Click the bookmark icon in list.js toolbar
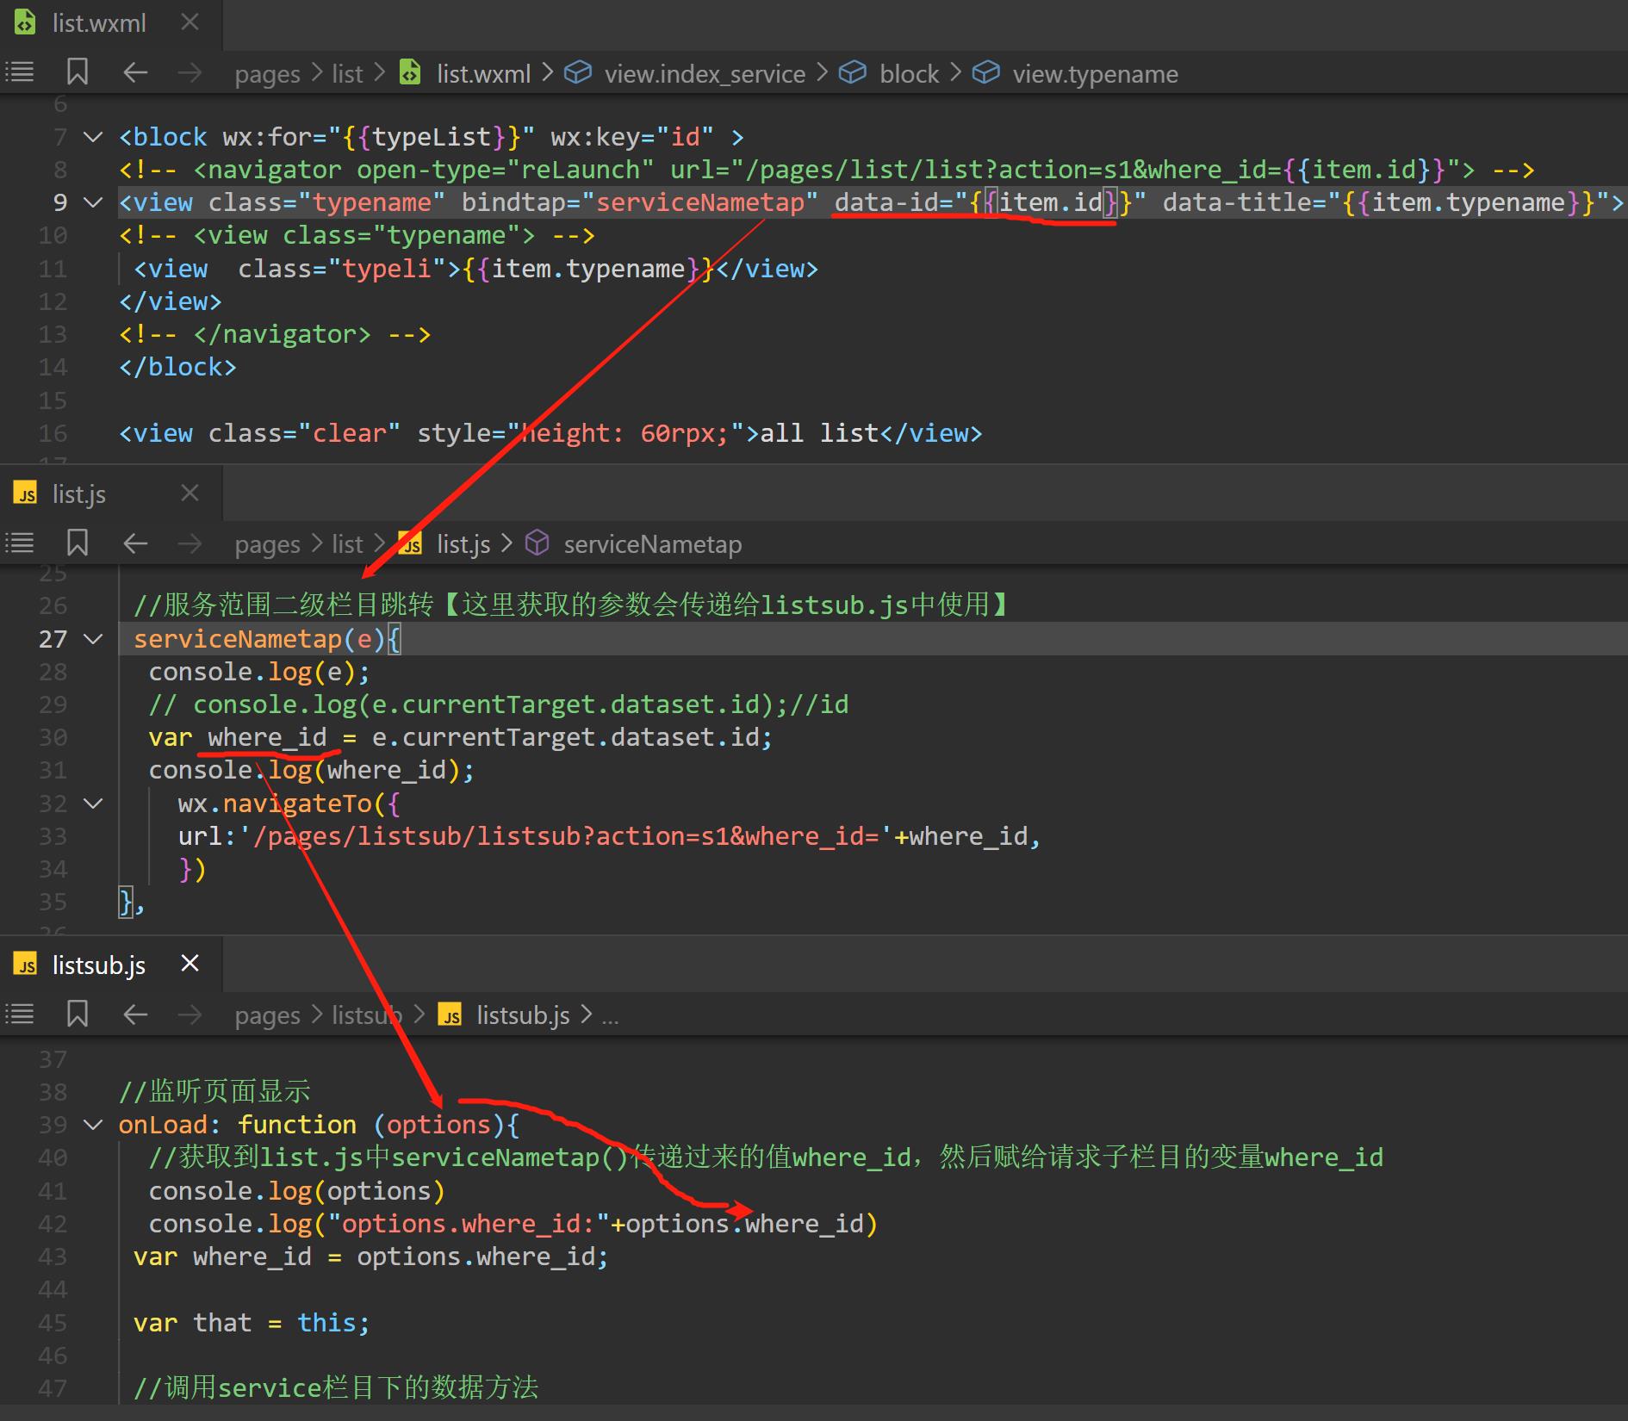Image resolution: width=1628 pixels, height=1421 pixels. (78, 543)
